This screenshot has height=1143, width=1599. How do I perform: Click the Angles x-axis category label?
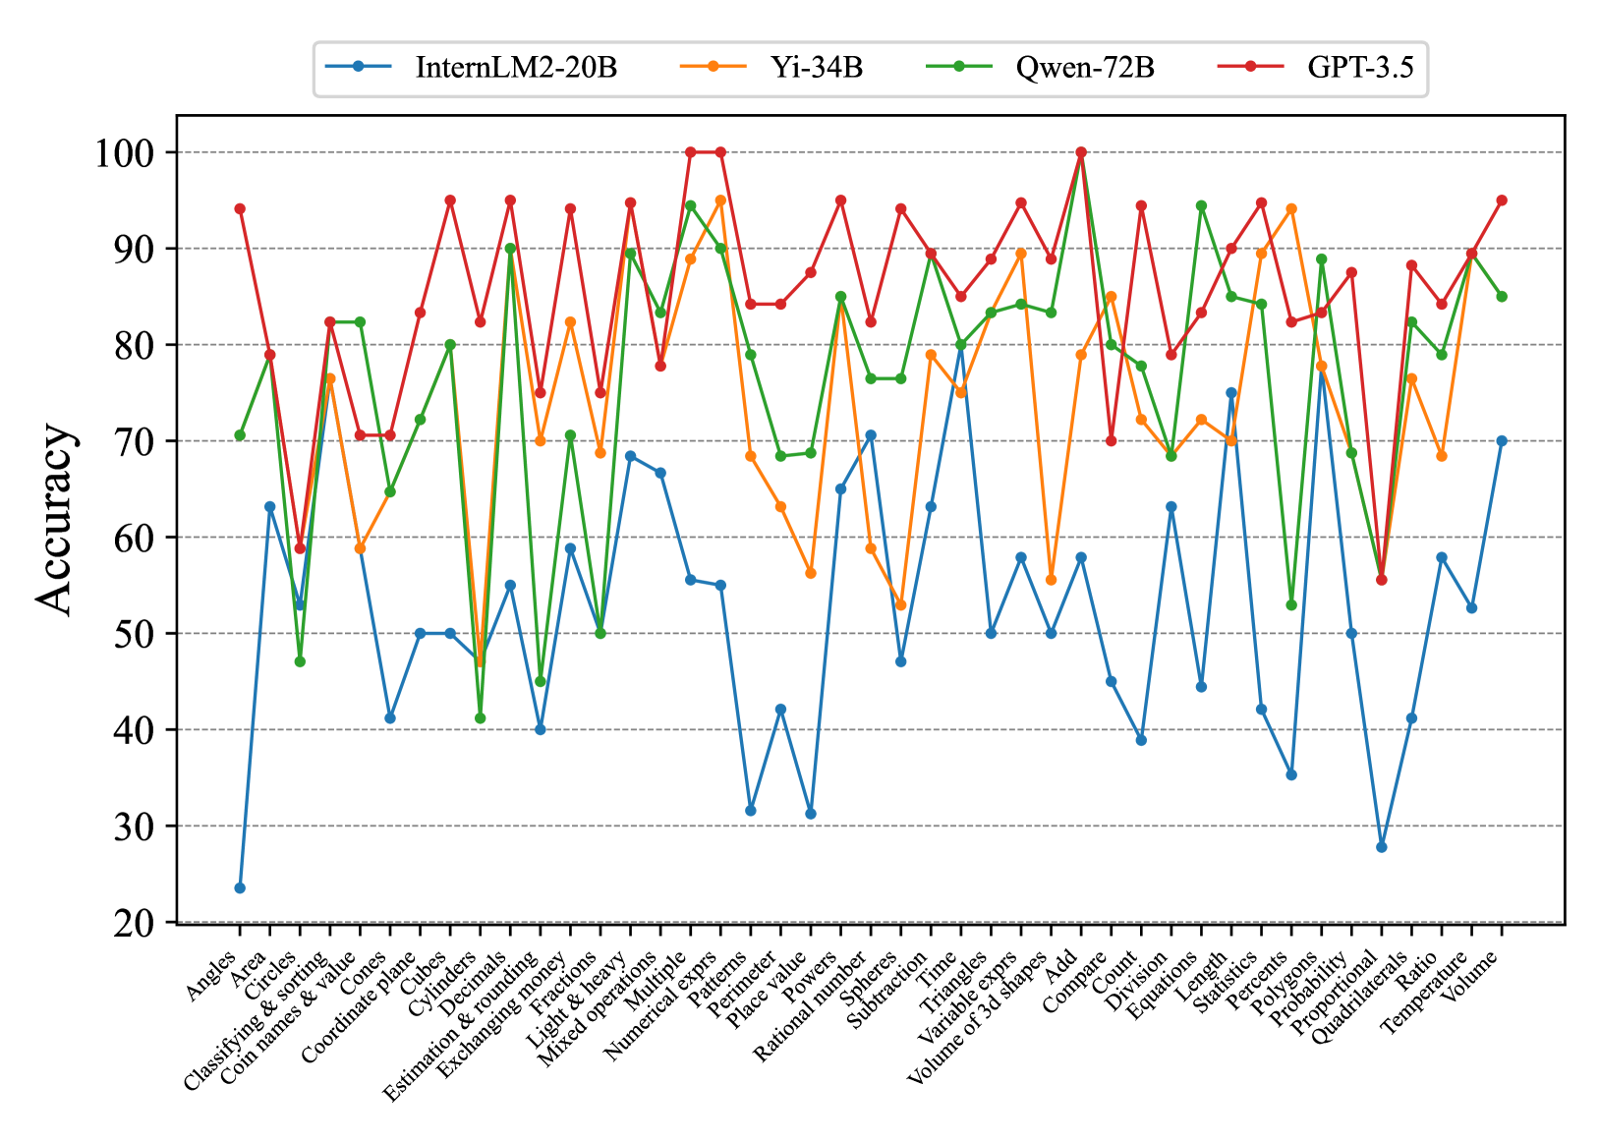pyautogui.click(x=212, y=975)
